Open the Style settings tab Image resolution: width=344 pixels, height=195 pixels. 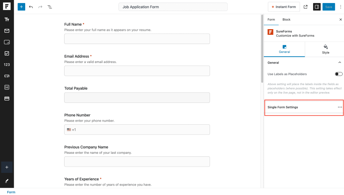point(325,49)
